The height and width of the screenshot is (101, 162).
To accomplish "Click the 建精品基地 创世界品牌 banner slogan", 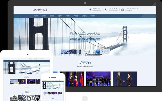I will point(85,39).
